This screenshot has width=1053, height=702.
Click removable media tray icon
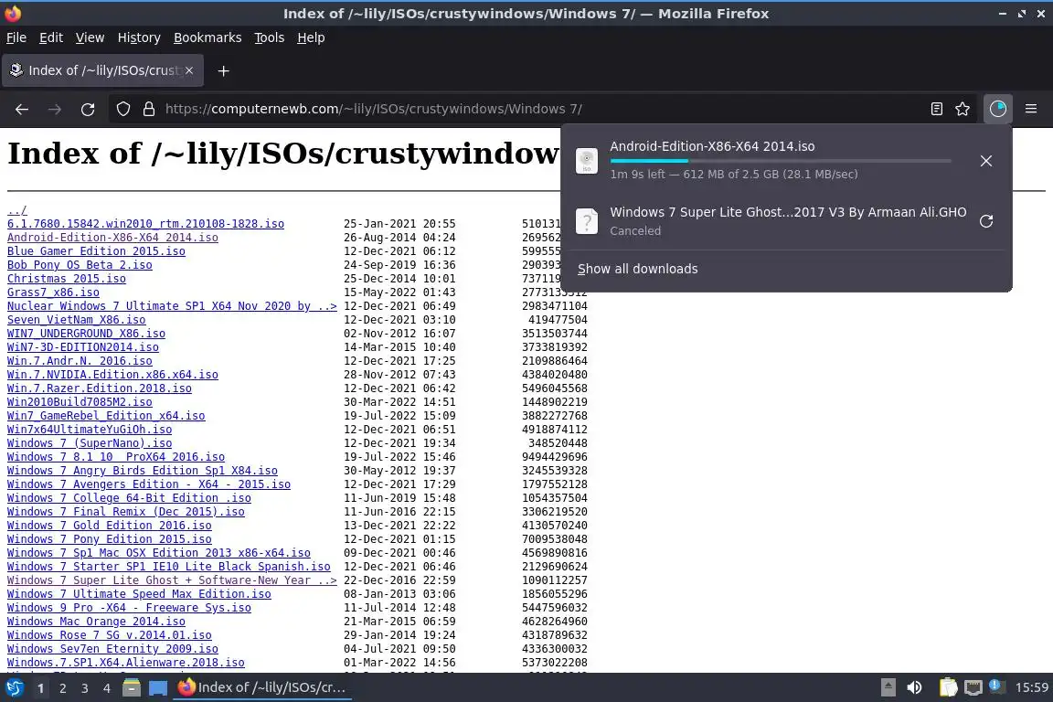(888, 687)
